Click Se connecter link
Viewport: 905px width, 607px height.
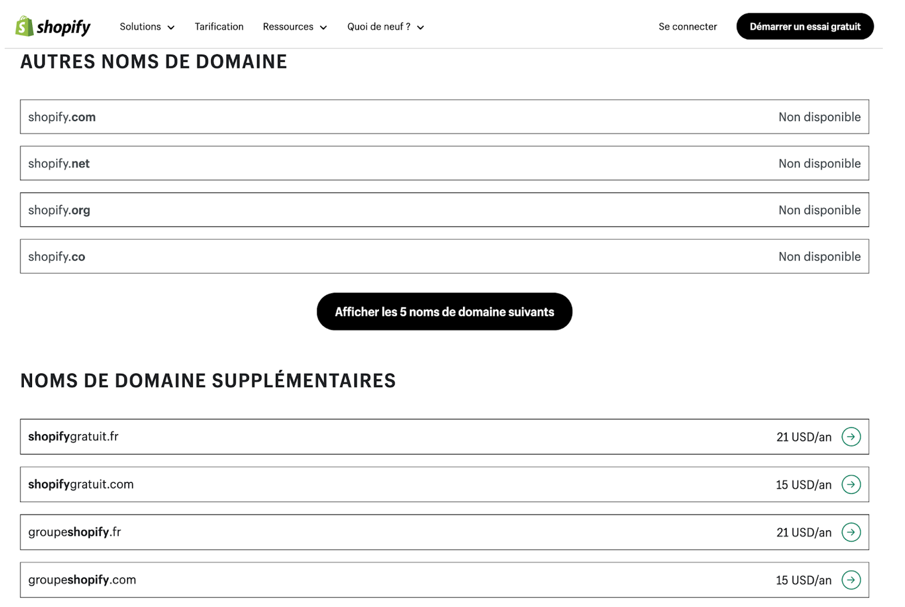[x=687, y=27]
